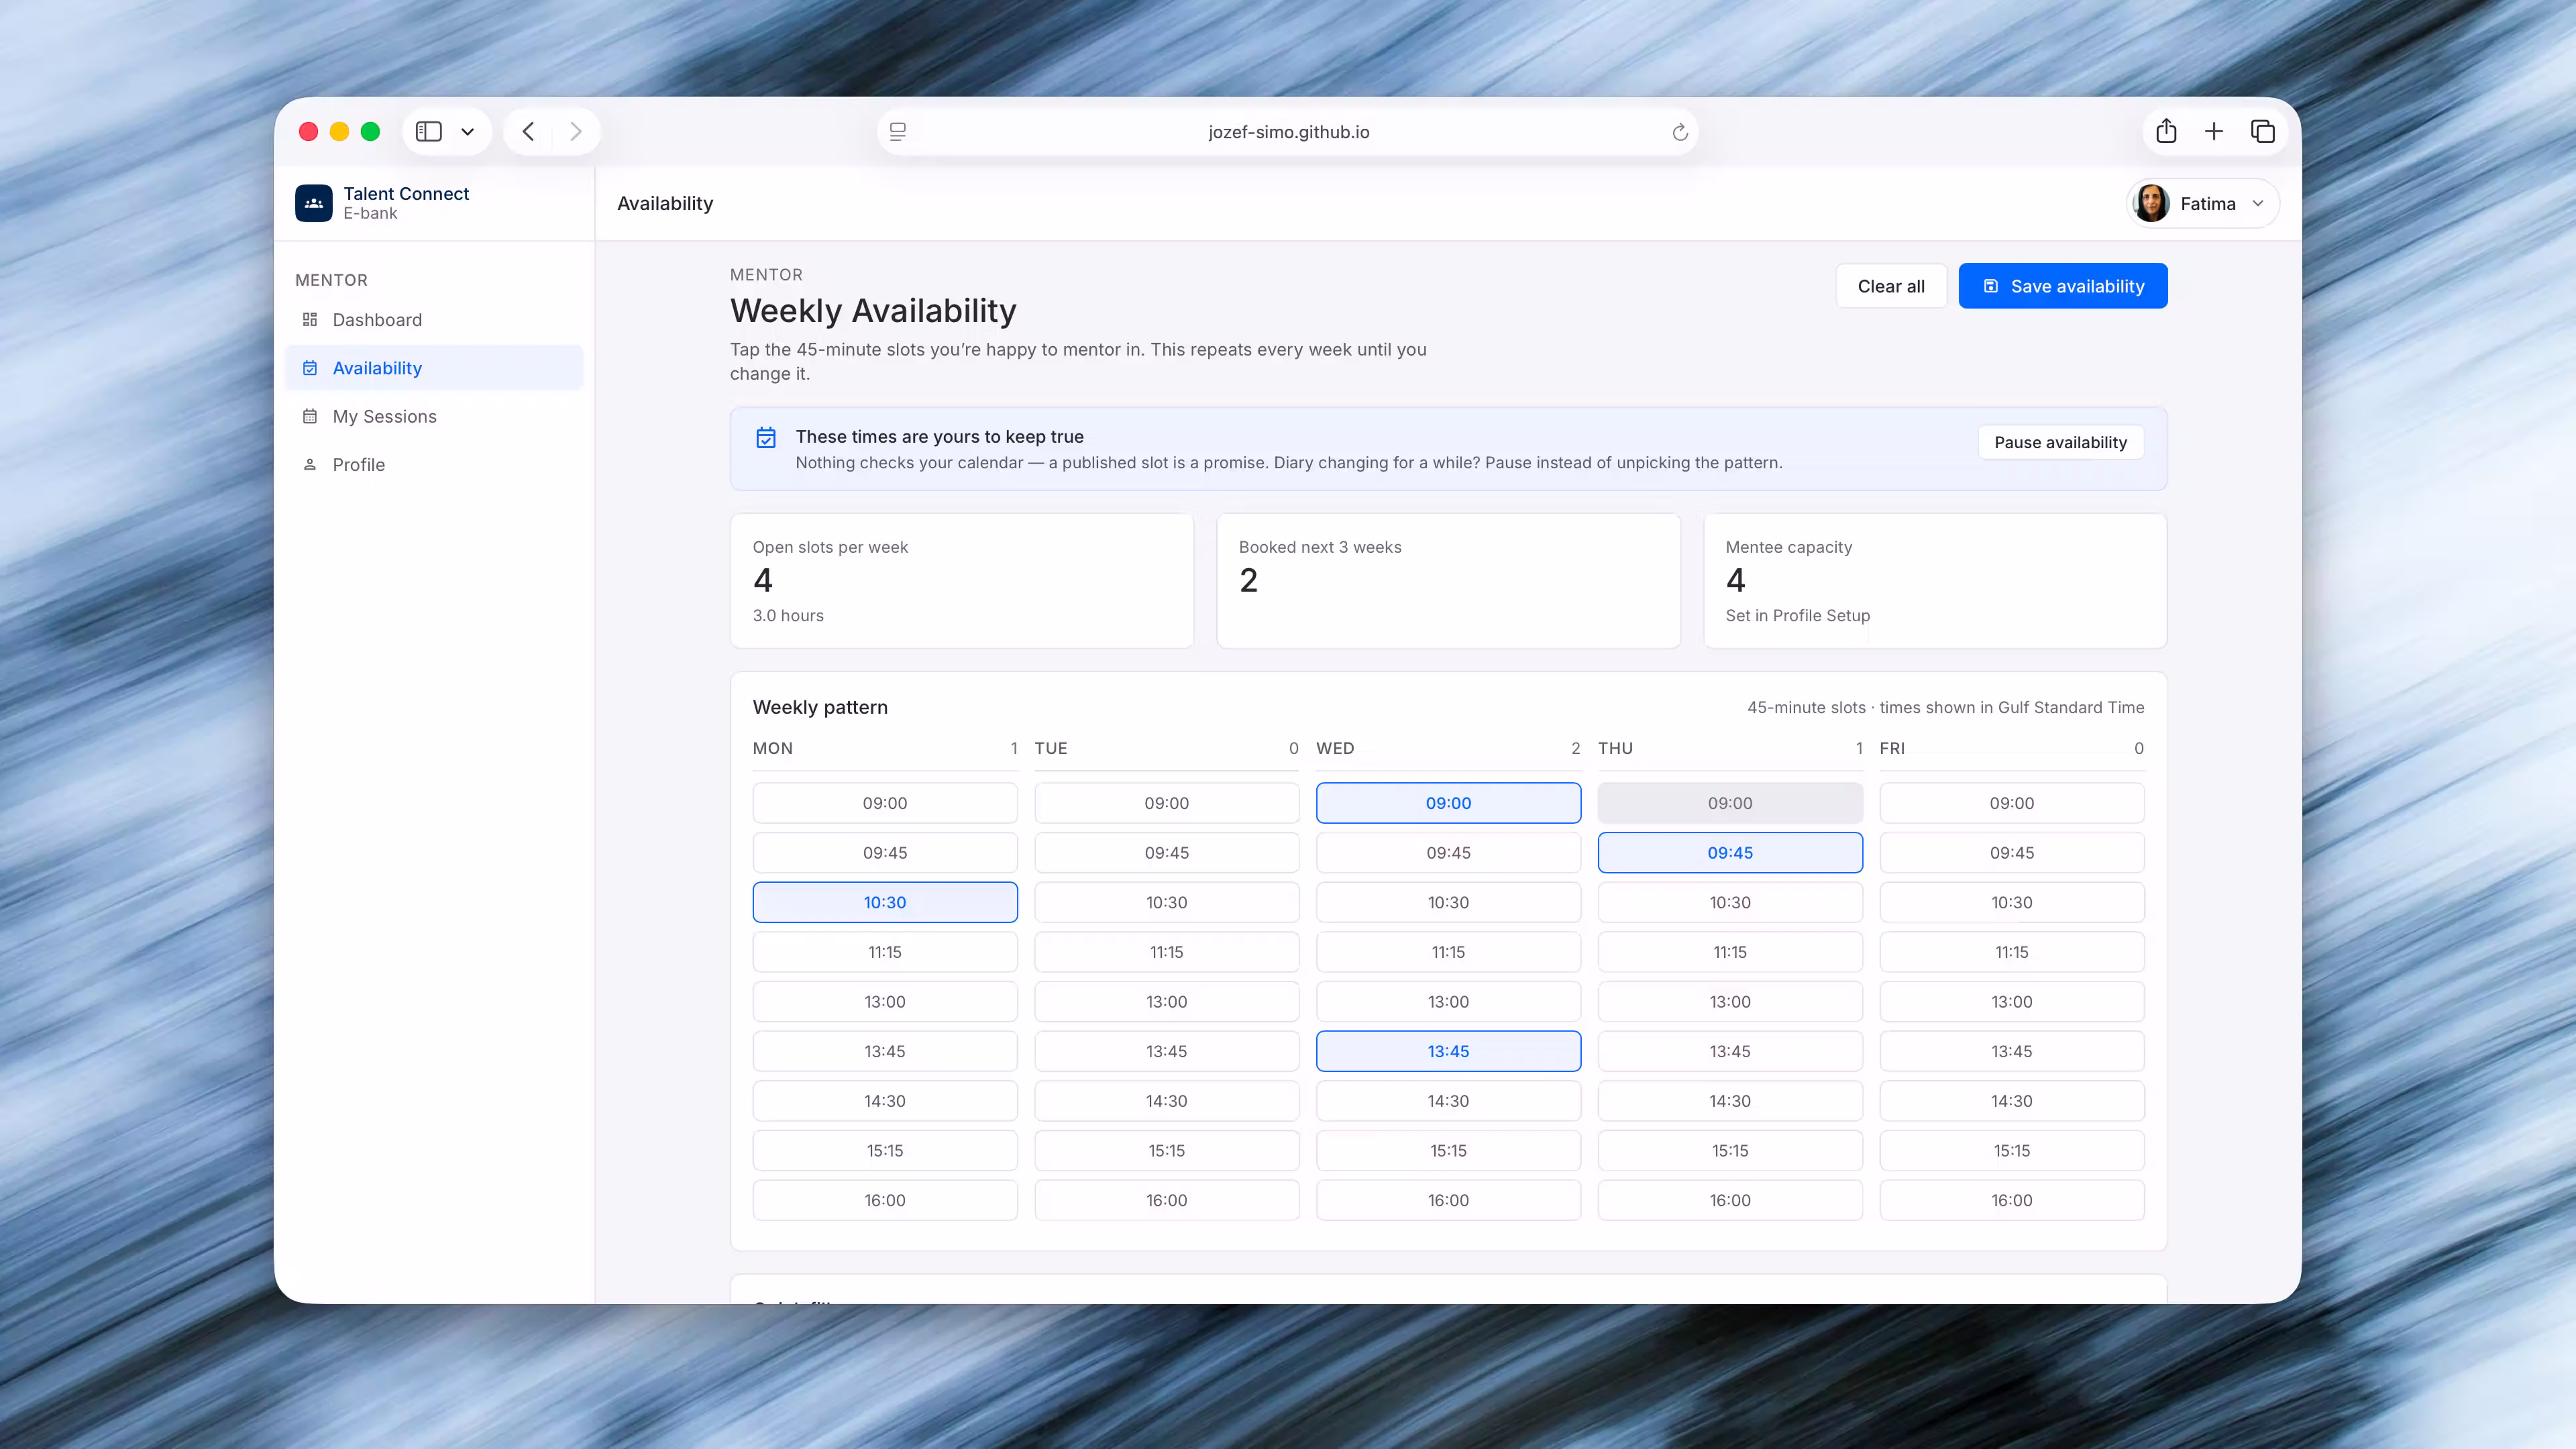Open the Fatima user menu chevron

2257,204
